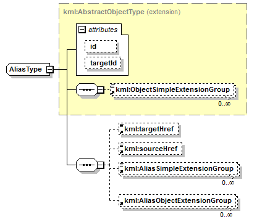The width and height of the screenshot is (257, 222).
Task: Click the 0..∞ cardinality under AliasObjectExtensionGroup
Action: pyautogui.click(x=226, y=215)
